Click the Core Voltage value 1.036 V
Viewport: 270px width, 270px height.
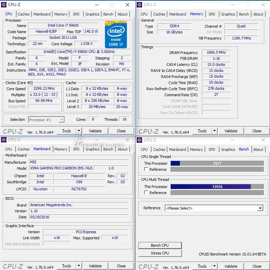pyautogui.click(x=87, y=44)
